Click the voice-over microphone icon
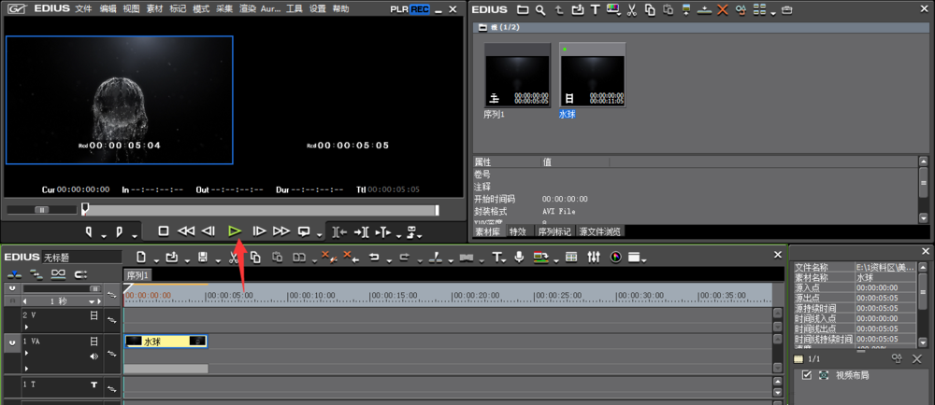 tap(519, 257)
